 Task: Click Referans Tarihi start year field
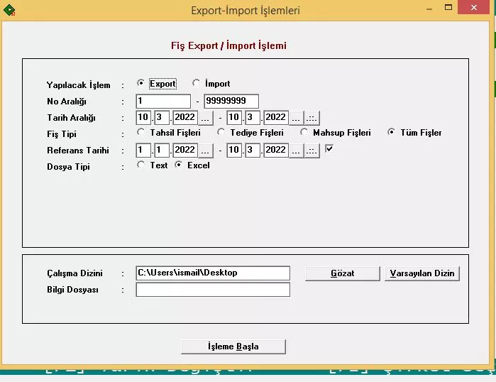pos(185,150)
